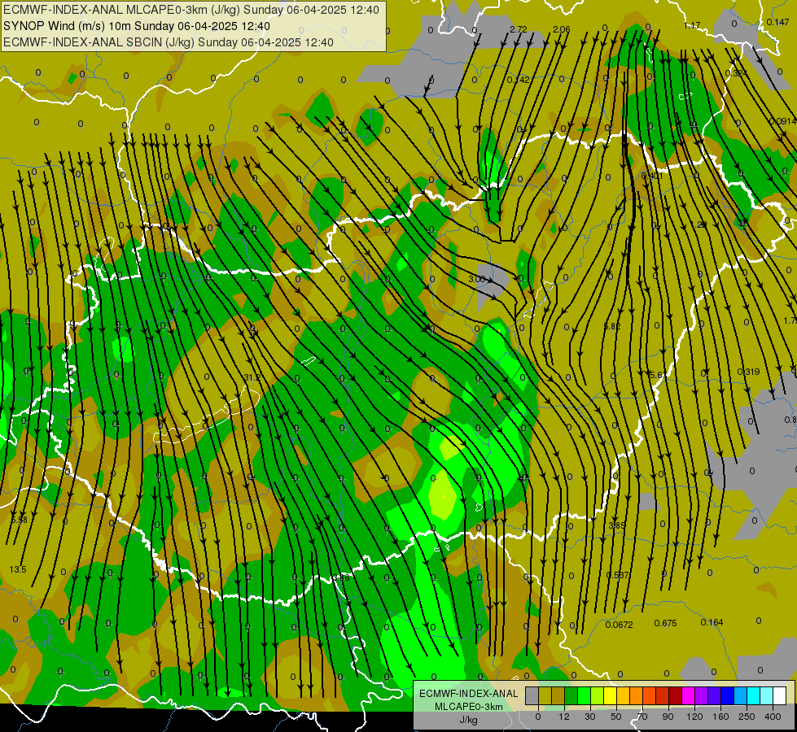Click the dark green legend swatch
The width and height of the screenshot is (797, 732).
coord(571,695)
